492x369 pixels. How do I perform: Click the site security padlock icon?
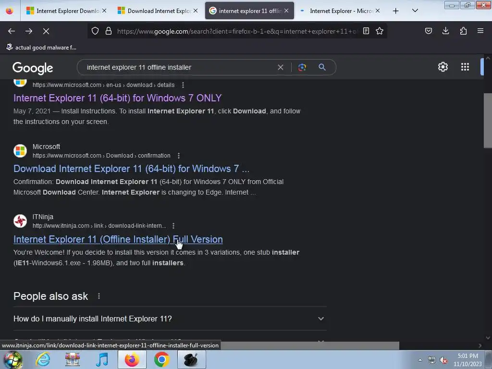[109, 31]
